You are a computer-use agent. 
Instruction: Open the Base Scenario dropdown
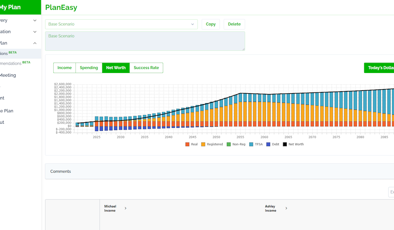pos(121,24)
